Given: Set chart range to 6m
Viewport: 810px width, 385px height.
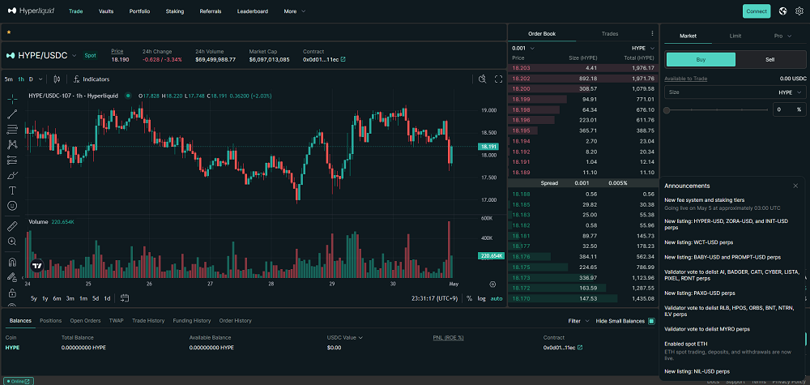Looking at the screenshot, I should pyautogui.click(x=57, y=298).
